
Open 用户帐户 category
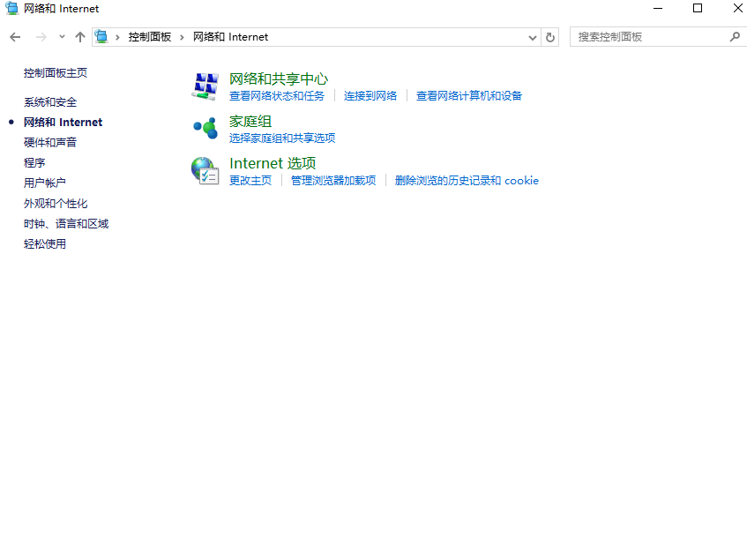point(45,183)
